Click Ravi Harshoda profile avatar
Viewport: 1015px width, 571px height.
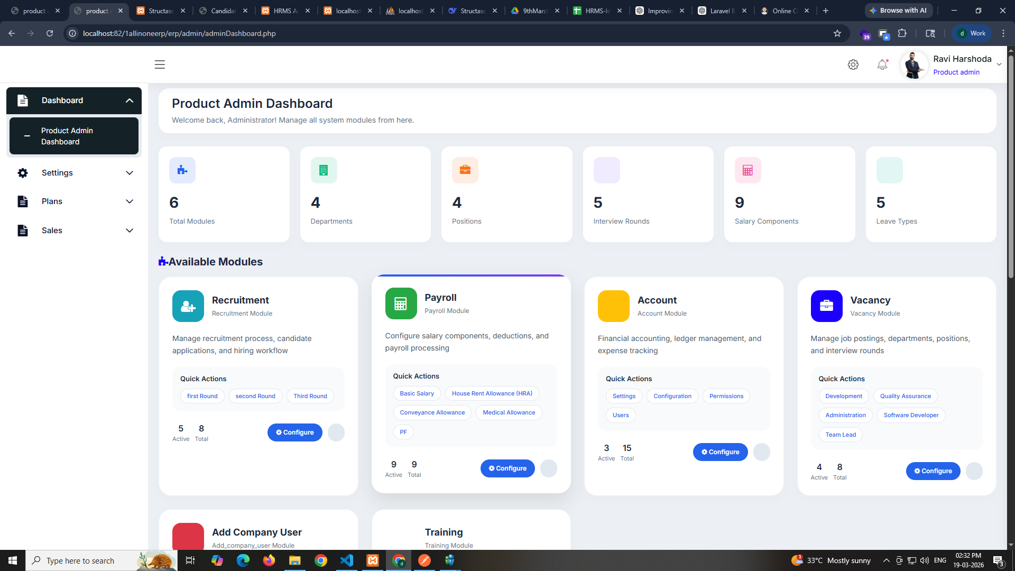914,65
